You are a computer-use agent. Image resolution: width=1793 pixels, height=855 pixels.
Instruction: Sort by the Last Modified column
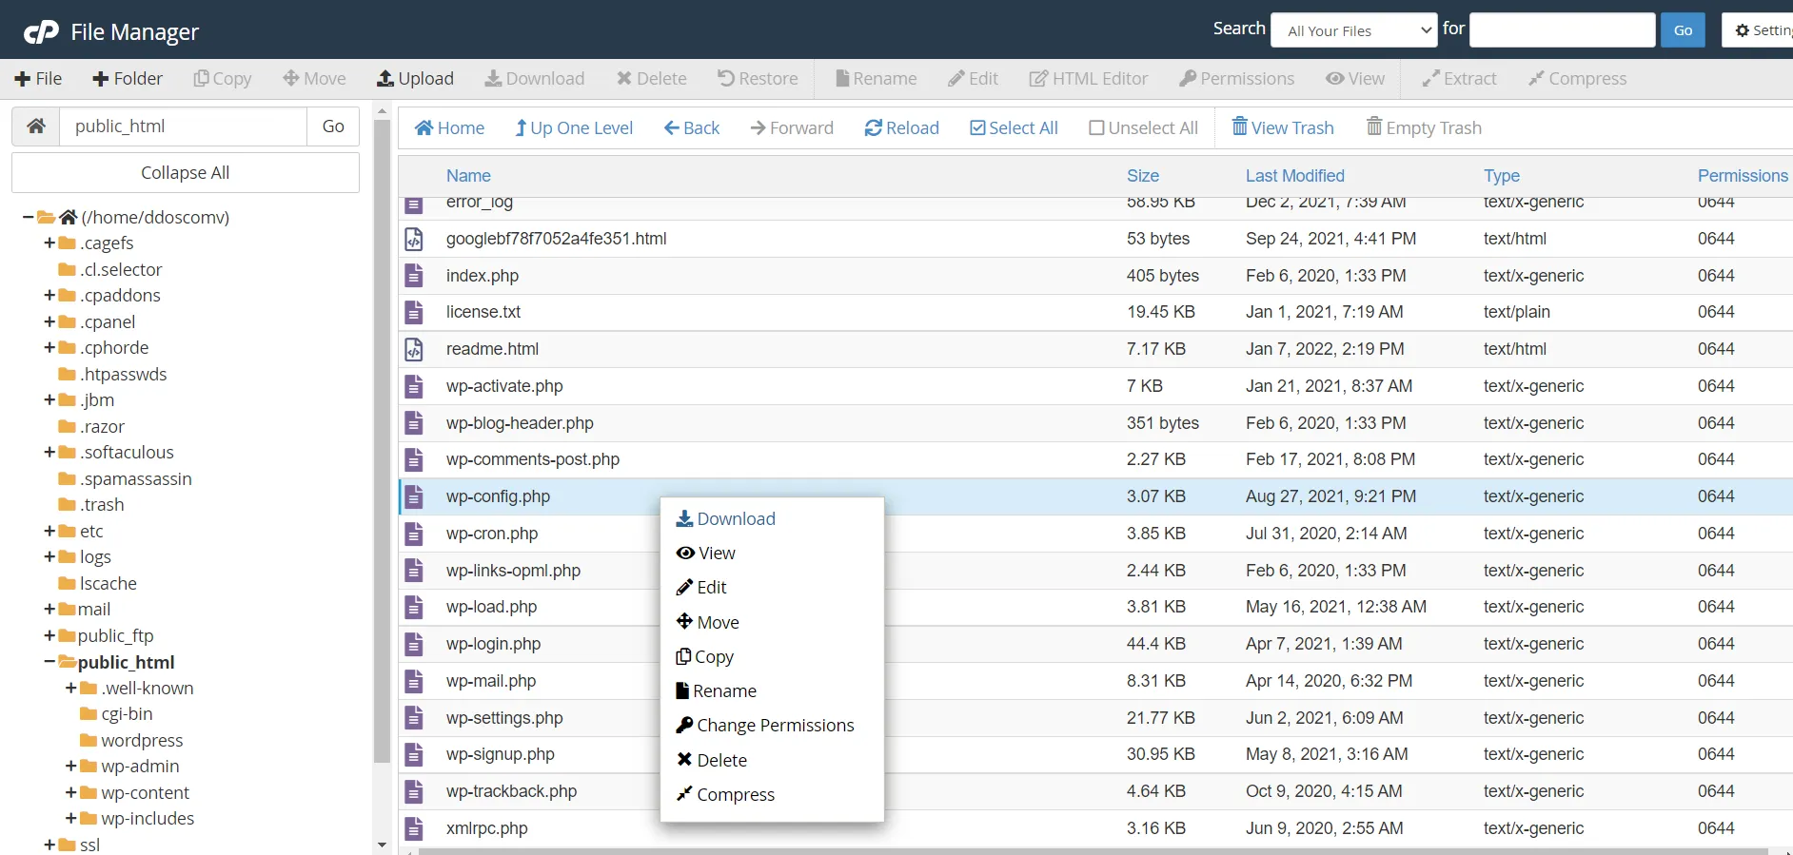point(1295,175)
